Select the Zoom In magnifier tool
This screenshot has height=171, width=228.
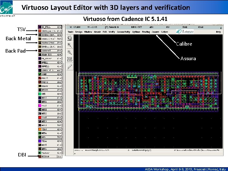tap(70, 45)
